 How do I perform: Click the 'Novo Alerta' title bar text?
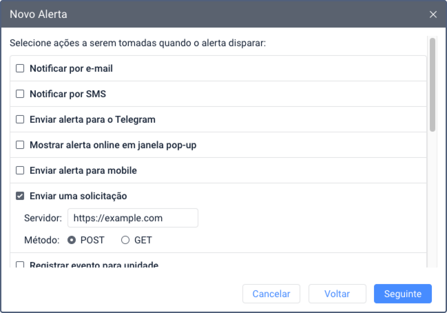(39, 14)
